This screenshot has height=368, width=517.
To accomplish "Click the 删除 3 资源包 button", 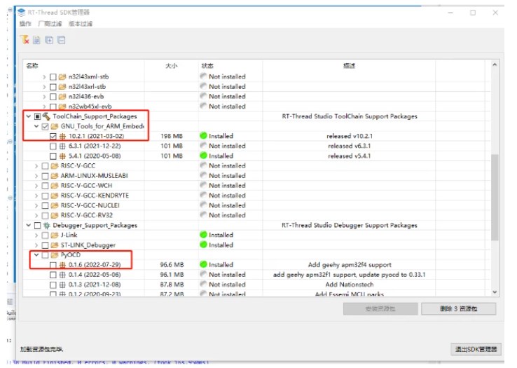I will click(x=459, y=308).
